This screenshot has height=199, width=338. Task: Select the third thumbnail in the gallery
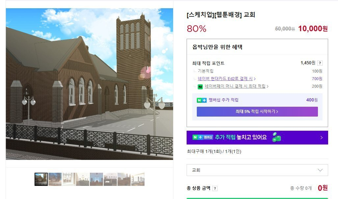[x=69, y=179]
